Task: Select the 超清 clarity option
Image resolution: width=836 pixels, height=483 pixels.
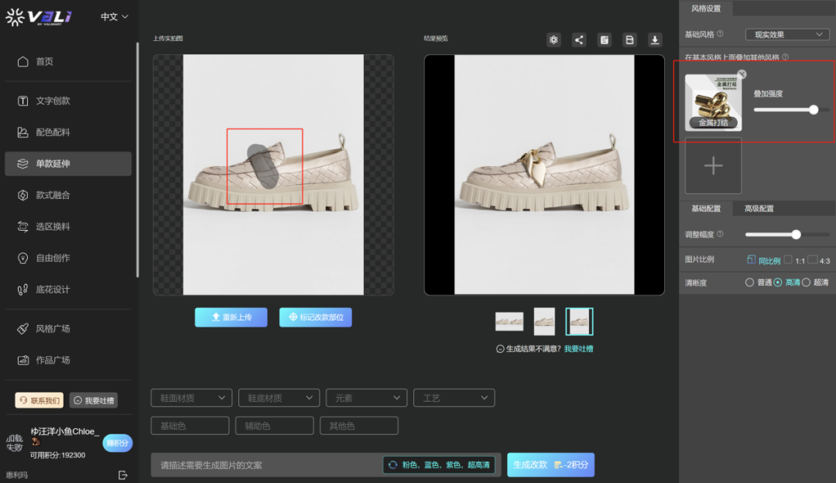Action: 806,283
